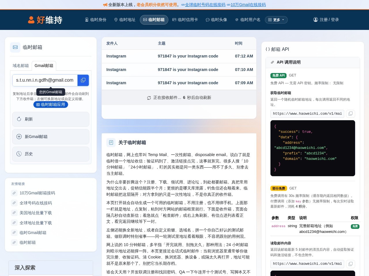Image resolution: width=369 pixels, height=276 pixels.
Task: Click the 主题 column header
Action: pyautogui.click(x=161, y=43)
